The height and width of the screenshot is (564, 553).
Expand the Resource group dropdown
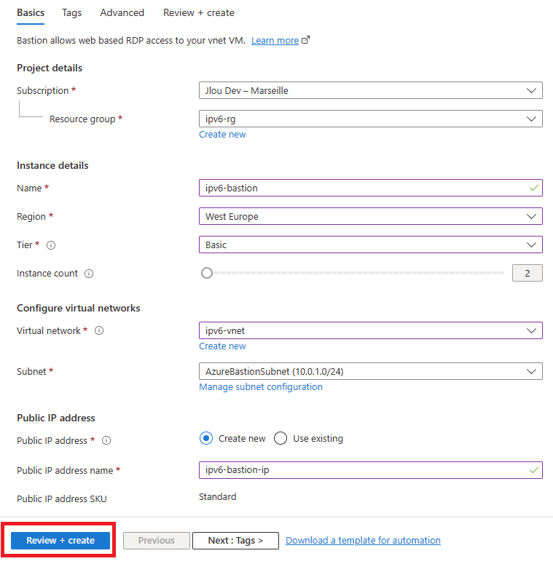370,119
